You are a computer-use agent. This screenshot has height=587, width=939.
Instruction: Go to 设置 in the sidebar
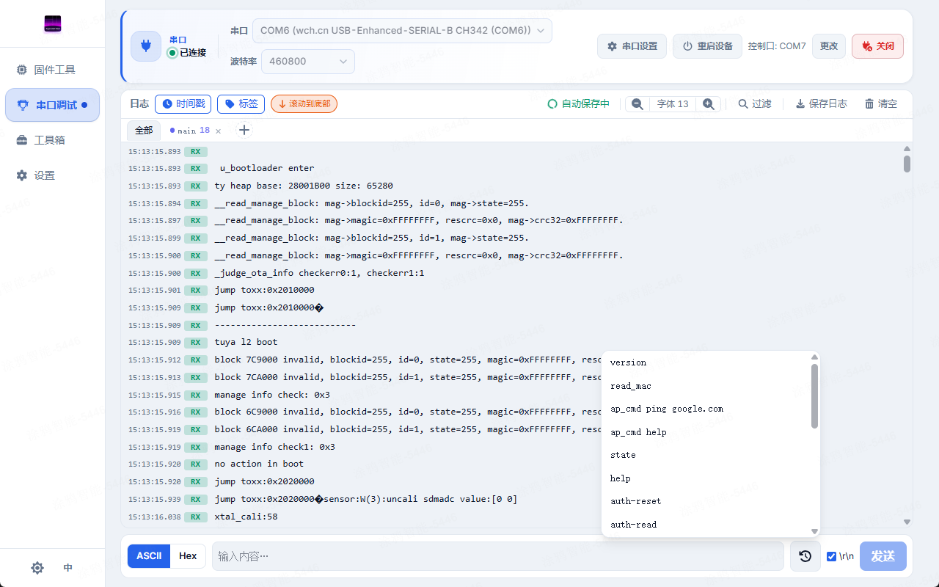coord(52,175)
